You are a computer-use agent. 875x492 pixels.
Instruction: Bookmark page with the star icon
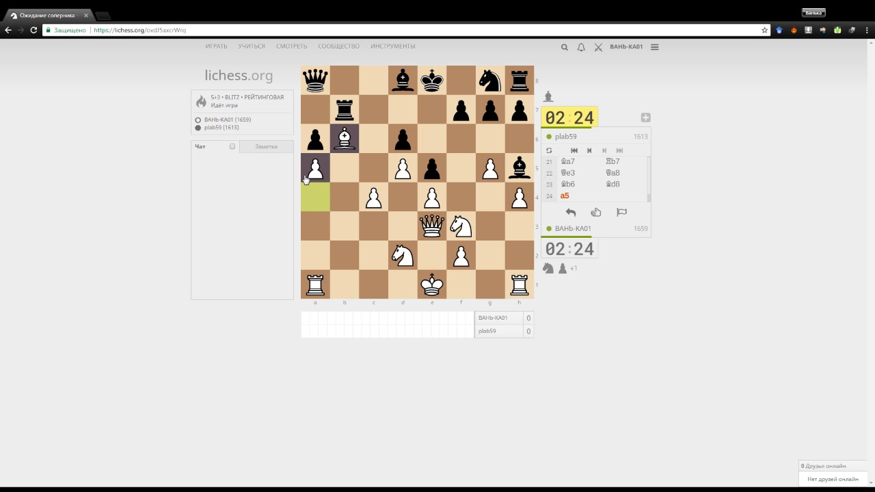click(x=765, y=30)
